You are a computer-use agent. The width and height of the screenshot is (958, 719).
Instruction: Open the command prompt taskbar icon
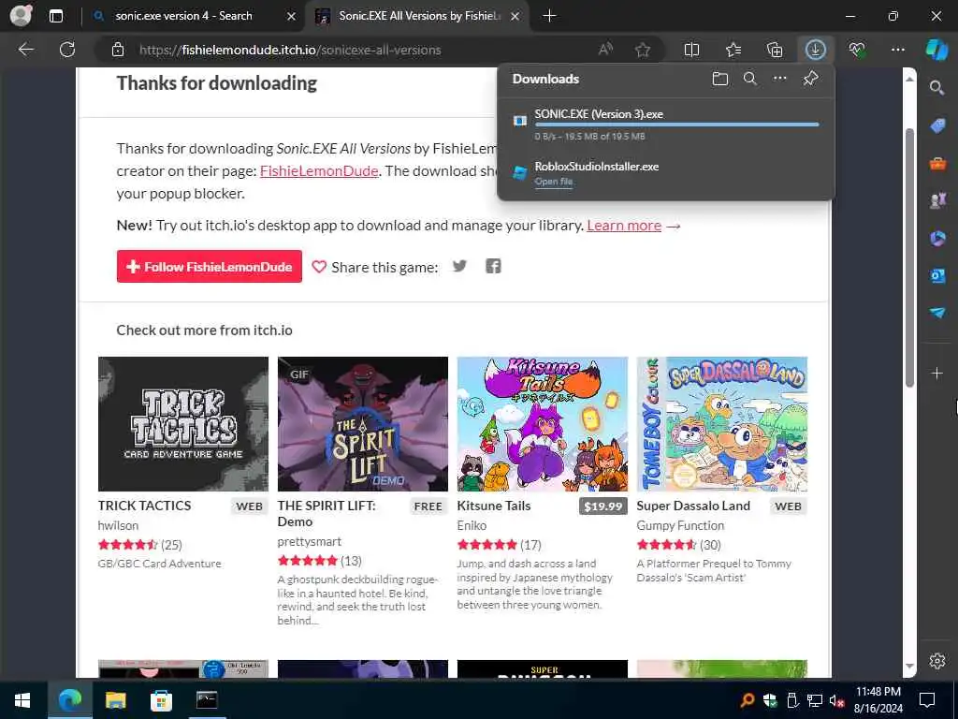point(207,700)
